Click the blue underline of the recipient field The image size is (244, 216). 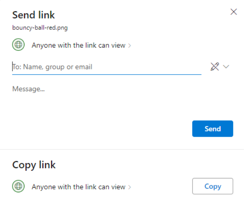click(107, 74)
